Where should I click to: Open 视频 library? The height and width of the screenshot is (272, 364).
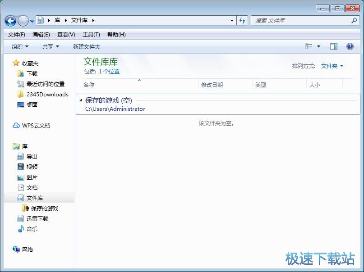[28, 167]
